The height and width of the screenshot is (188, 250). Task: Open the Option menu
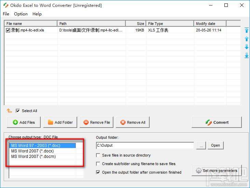click(x=21, y=14)
